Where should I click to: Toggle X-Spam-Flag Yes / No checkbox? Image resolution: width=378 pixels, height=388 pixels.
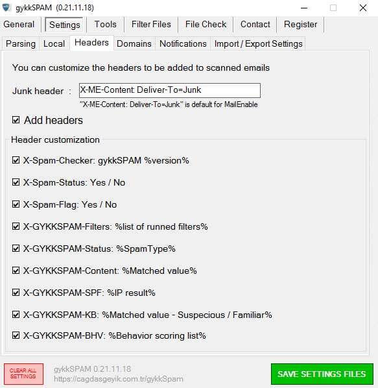16,204
